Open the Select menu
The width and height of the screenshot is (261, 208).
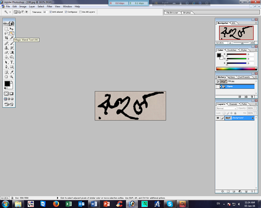coord(41,7)
